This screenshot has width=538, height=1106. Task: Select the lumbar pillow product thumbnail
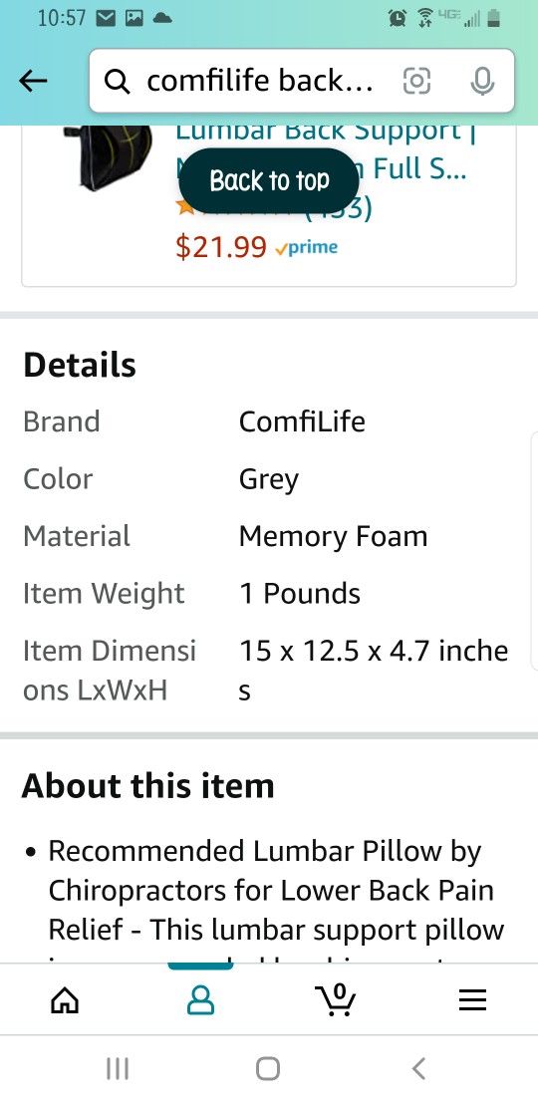point(108,155)
